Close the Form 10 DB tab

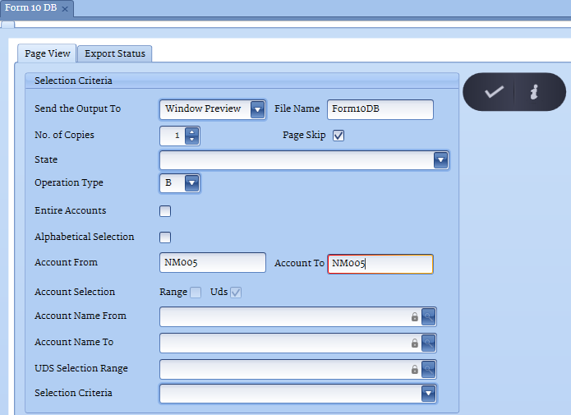click(x=65, y=8)
